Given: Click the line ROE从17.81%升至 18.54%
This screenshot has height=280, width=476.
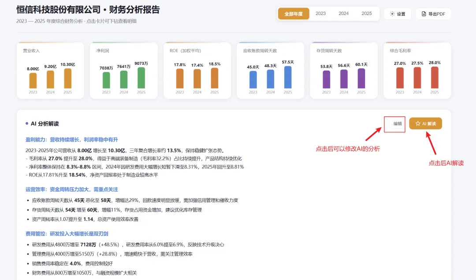Looking at the screenshot, I should [x=92, y=175].
